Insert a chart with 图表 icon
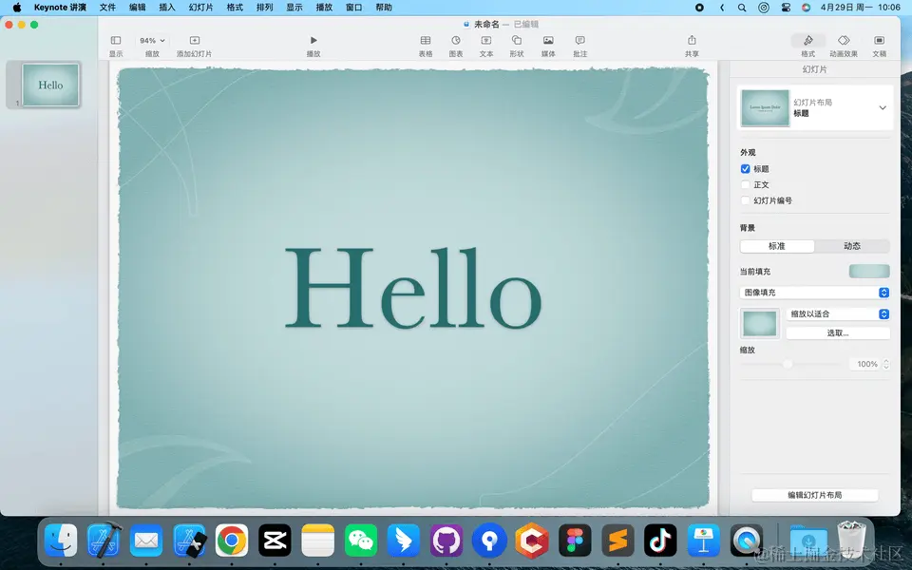912x570 pixels. click(x=456, y=46)
